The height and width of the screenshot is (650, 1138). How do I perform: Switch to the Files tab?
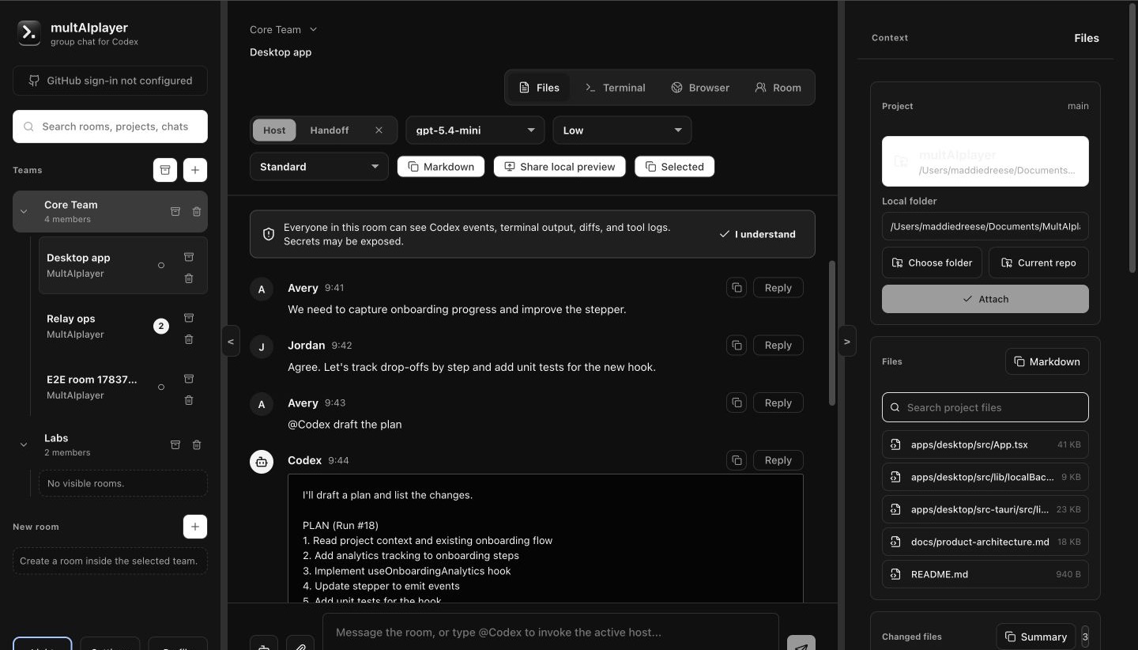[539, 88]
